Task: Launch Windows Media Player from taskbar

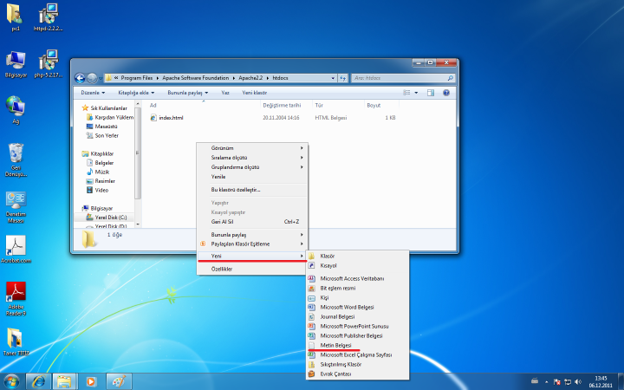Action: click(90, 381)
